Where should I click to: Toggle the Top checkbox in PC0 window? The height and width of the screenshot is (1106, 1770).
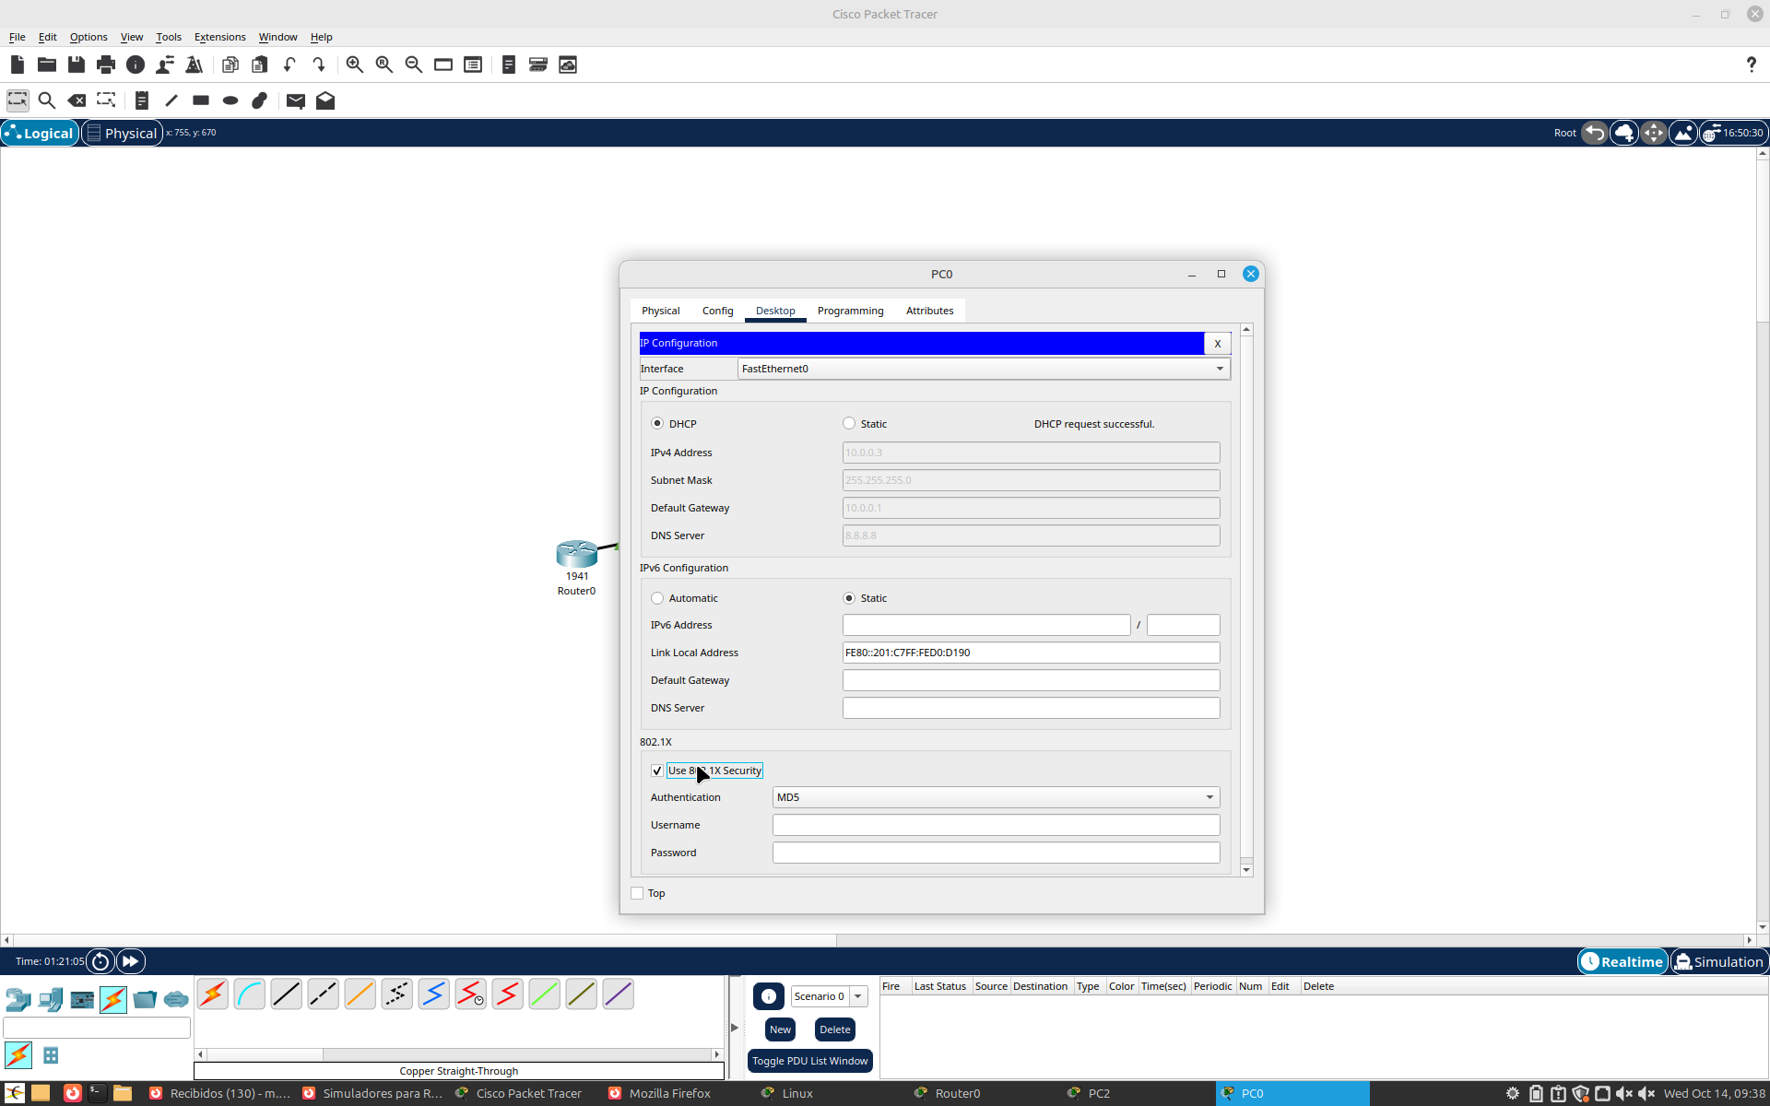(637, 893)
